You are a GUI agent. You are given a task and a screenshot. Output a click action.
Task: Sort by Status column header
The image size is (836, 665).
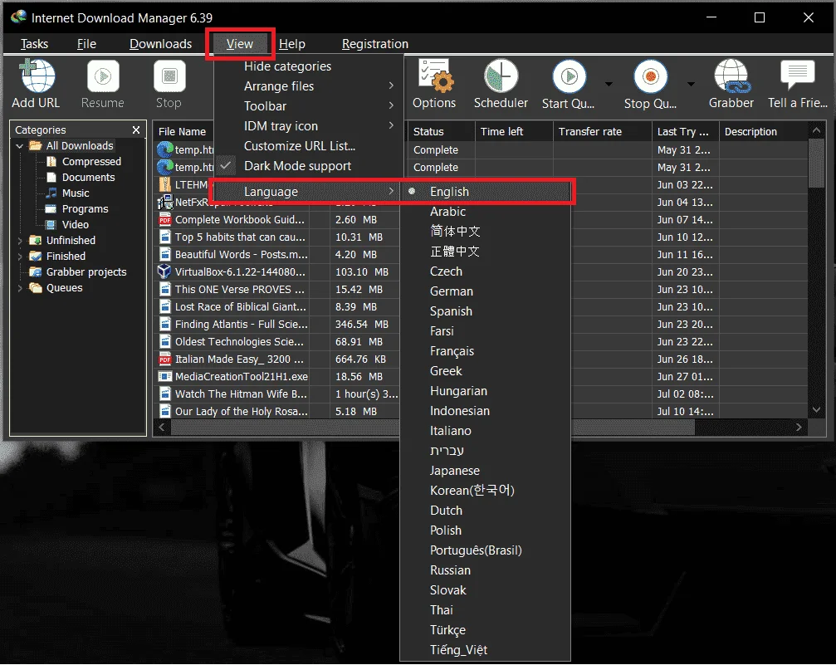click(x=442, y=131)
